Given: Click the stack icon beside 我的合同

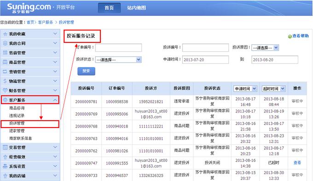Looking at the screenshot, I should 5,43.
